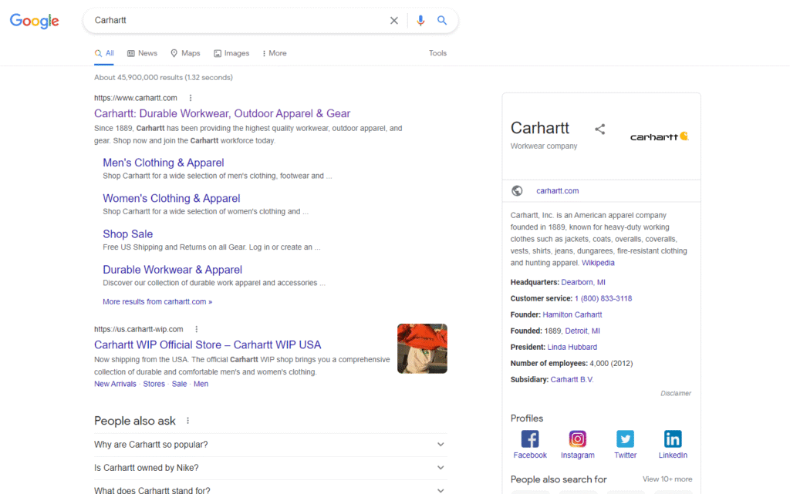Open search Tools

point(437,53)
